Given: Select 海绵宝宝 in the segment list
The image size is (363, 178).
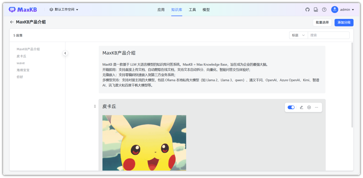Looking at the screenshot, I should pyautogui.click(x=23, y=70).
